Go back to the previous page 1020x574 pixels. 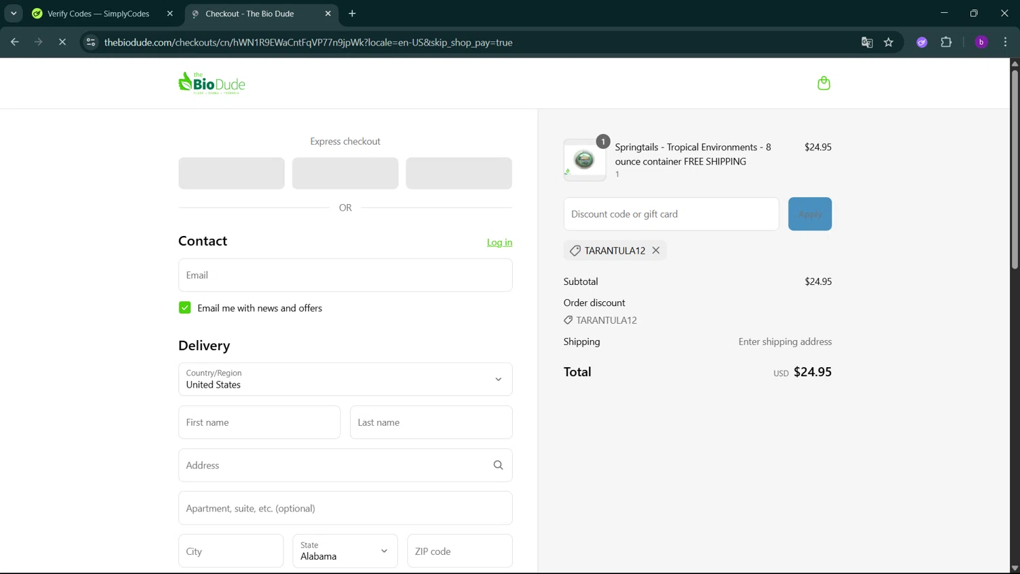15,42
